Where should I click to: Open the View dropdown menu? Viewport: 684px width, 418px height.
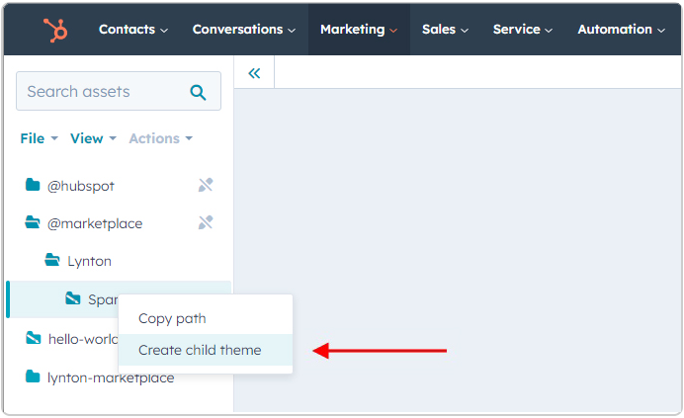pos(93,138)
